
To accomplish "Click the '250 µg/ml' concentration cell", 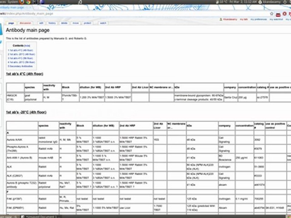I will coord(244,158).
